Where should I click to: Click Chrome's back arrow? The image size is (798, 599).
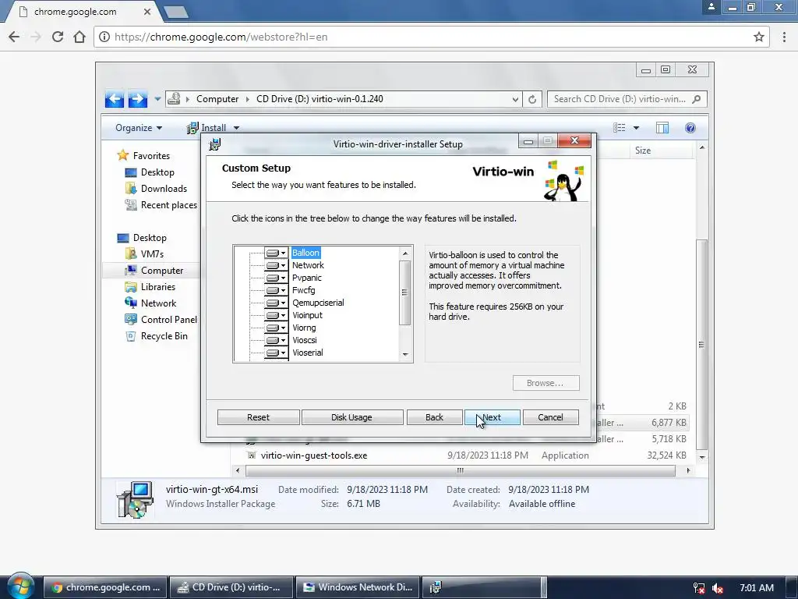point(14,37)
